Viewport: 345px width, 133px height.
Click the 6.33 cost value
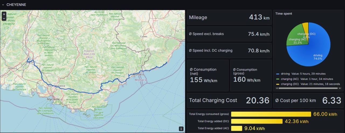[x=332, y=100]
